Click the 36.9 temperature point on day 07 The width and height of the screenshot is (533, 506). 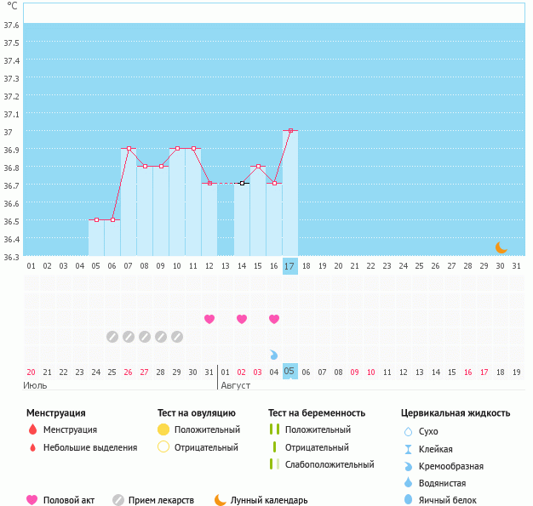129,149
